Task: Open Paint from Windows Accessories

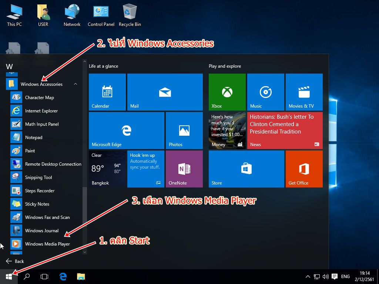Action: click(30, 151)
